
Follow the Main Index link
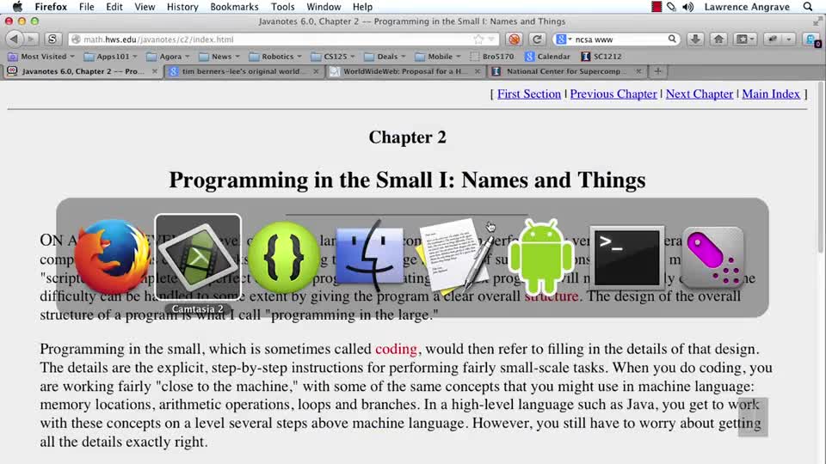[x=771, y=94]
